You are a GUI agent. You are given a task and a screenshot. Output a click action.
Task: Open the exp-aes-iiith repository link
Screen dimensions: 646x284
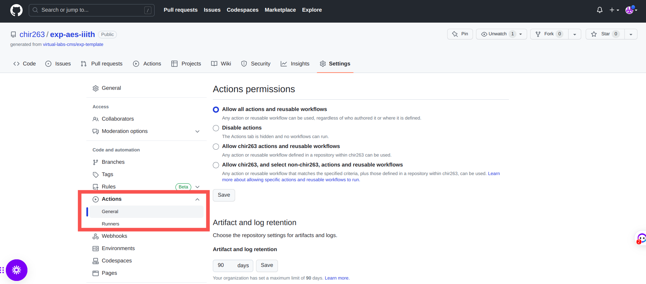coord(72,35)
